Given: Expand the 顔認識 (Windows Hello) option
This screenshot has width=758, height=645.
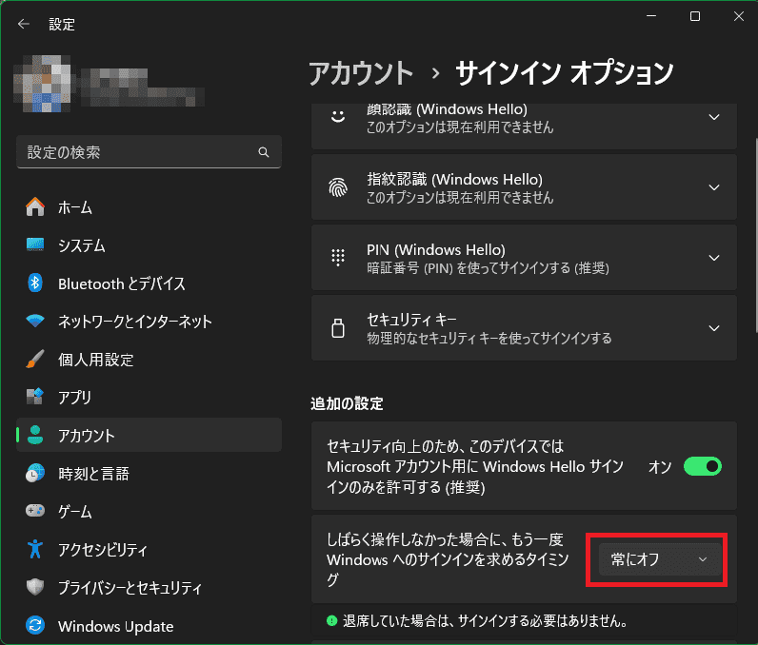Looking at the screenshot, I should [x=714, y=117].
